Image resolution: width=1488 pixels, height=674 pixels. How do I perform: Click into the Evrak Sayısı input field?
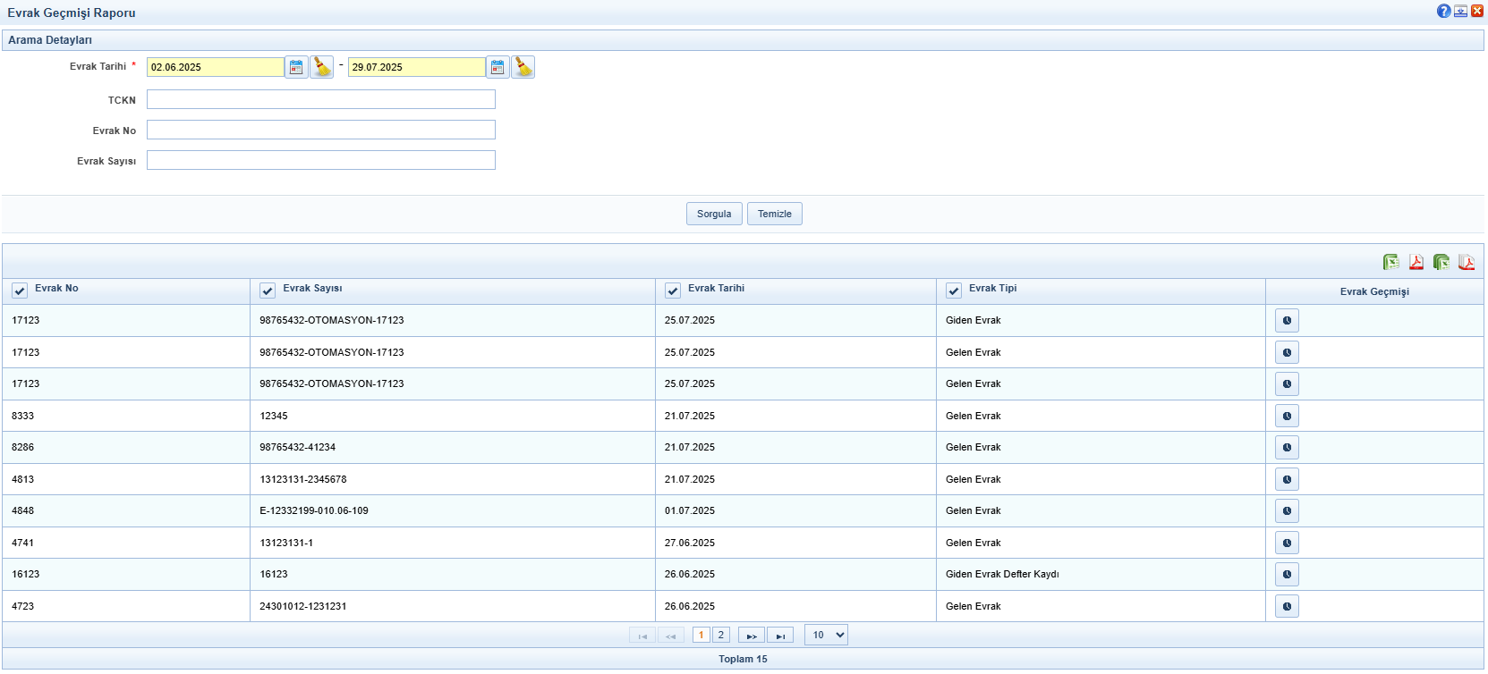pos(321,160)
